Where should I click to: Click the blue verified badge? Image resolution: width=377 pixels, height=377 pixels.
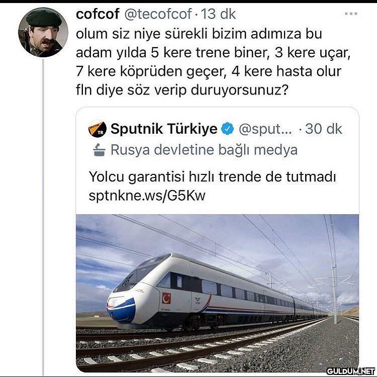pos(228,129)
